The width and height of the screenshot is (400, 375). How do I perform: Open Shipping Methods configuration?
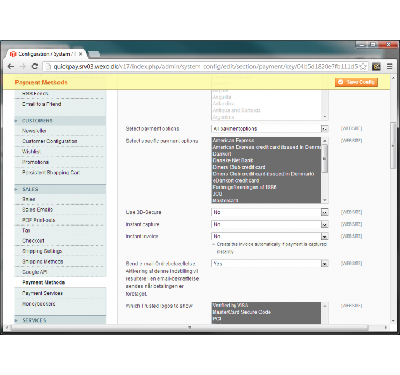tap(42, 261)
